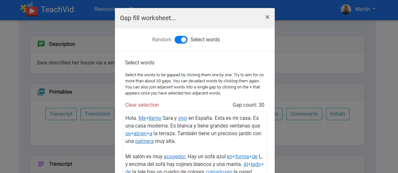Open the Martin user dropdown

point(365,9)
